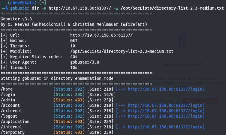Open the /logout redirect login URL
The image size is (226, 135).
pos(166,116)
